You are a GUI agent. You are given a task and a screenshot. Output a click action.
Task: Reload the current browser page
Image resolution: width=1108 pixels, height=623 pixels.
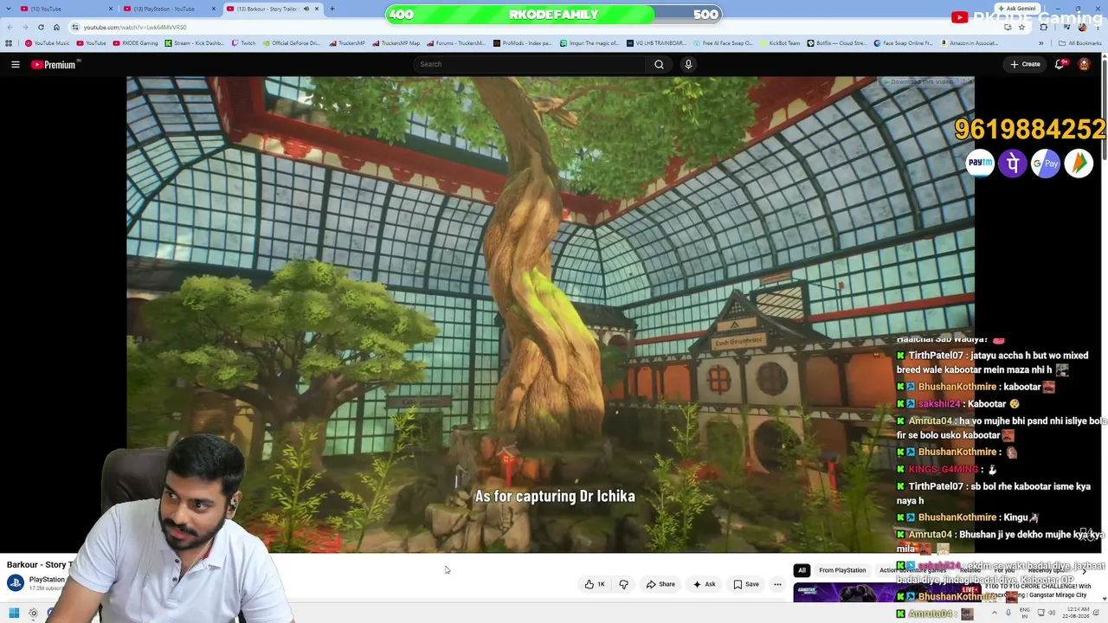[41, 27]
